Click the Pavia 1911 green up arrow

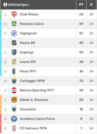[5, 71]
